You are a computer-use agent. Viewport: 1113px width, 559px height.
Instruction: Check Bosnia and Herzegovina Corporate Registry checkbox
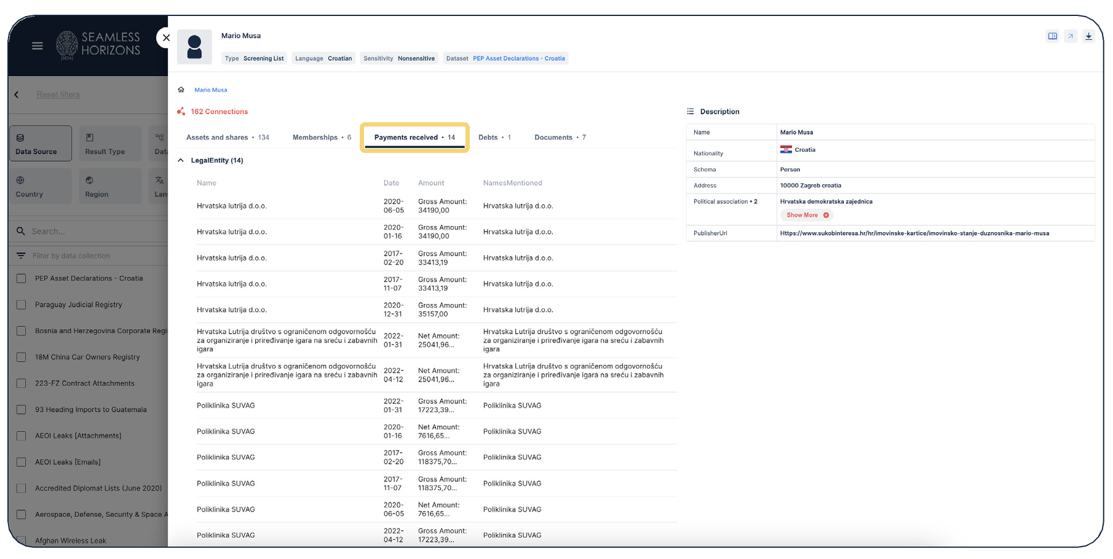coord(22,331)
